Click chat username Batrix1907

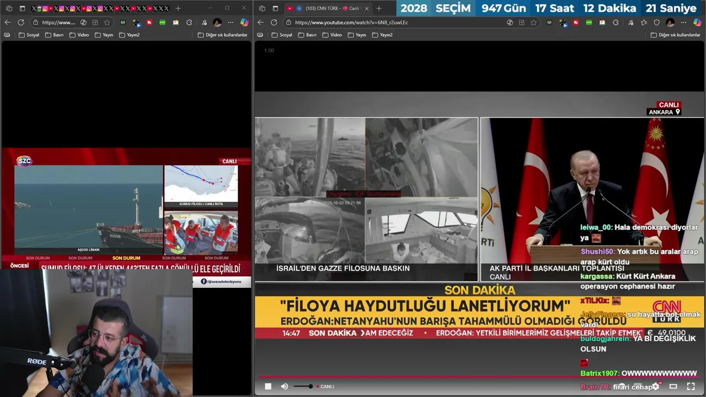[x=600, y=373]
